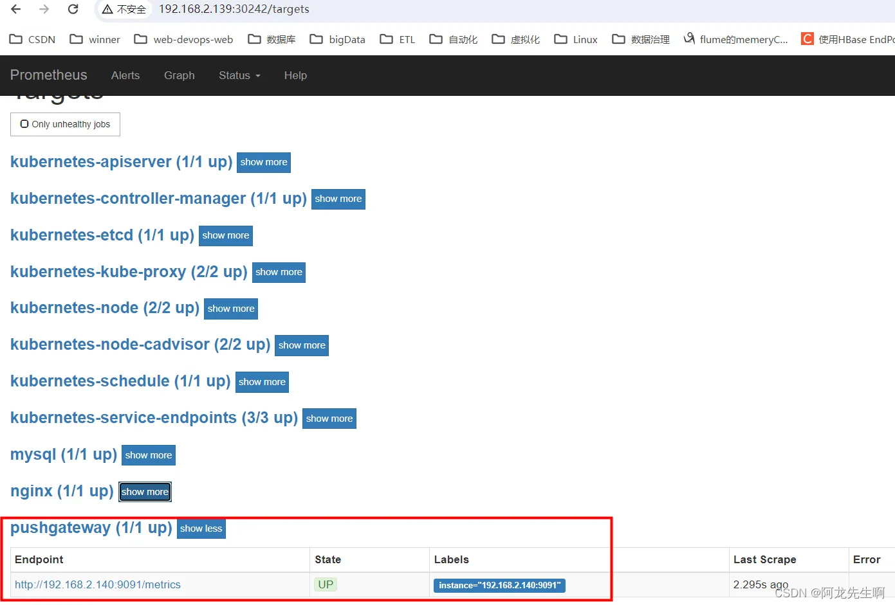Open the ETL bookmark folder

tap(398, 39)
